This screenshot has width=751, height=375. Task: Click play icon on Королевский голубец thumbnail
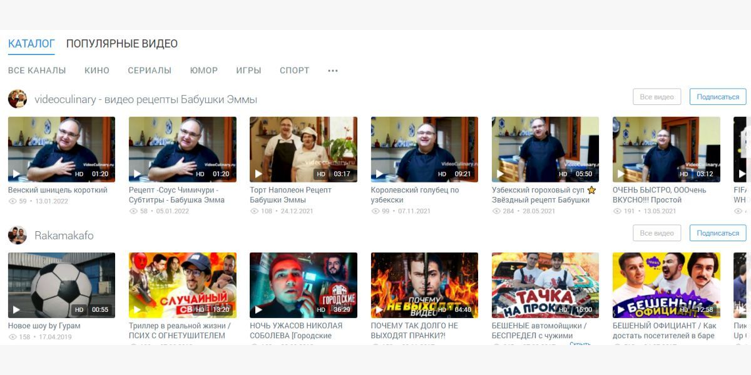[379, 174]
